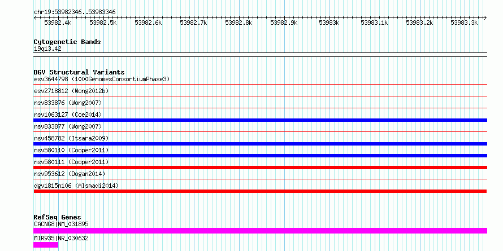
Task: Click the 53983.2k ruler tick label
Action: pos(419,23)
